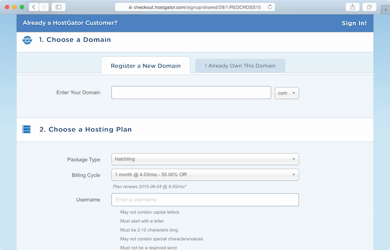Screen dimensions: 390x250
Task: Focus the Enter Your Domain field
Action: (191, 92)
